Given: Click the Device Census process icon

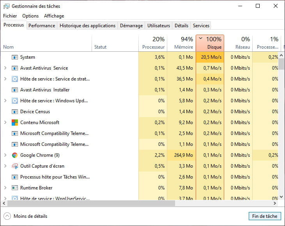Looking at the screenshot, I should point(15,112).
